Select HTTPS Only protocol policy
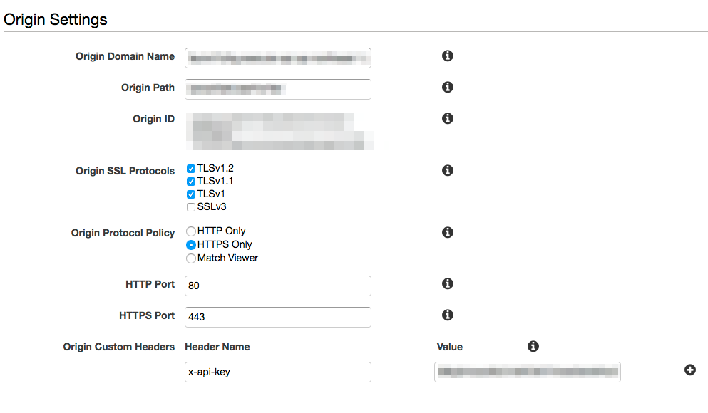 [191, 245]
